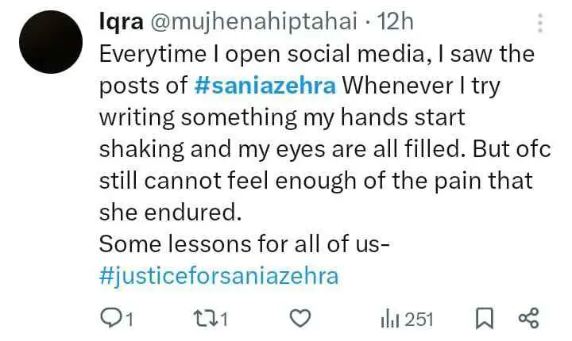Open the three-dot more options menu
The height and width of the screenshot is (341, 572).
pos(541,23)
